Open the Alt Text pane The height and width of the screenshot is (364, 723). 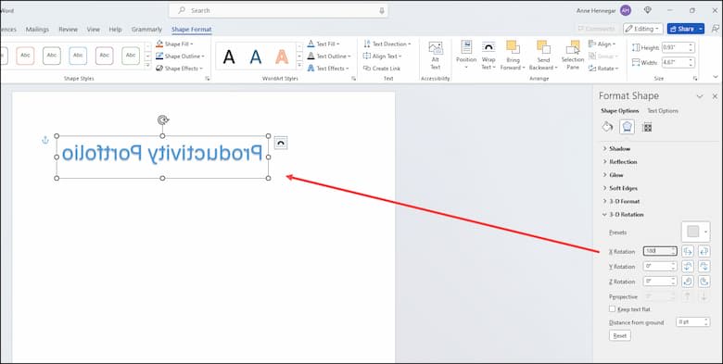[436, 56]
